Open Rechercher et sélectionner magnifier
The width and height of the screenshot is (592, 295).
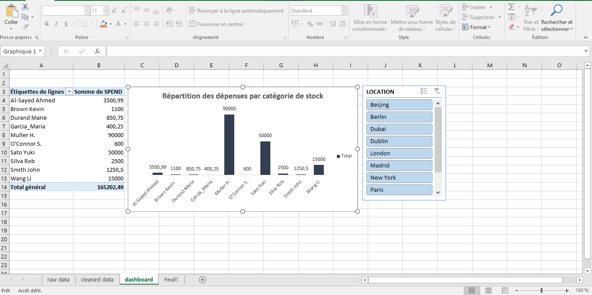(556, 10)
